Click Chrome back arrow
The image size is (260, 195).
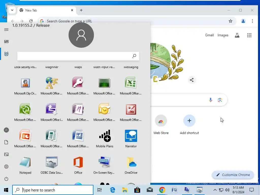(13, 21)
